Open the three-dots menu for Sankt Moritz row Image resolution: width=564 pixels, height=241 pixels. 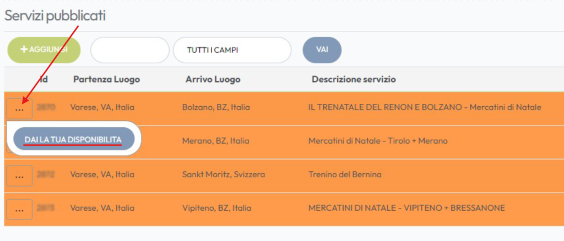[20, 176]
